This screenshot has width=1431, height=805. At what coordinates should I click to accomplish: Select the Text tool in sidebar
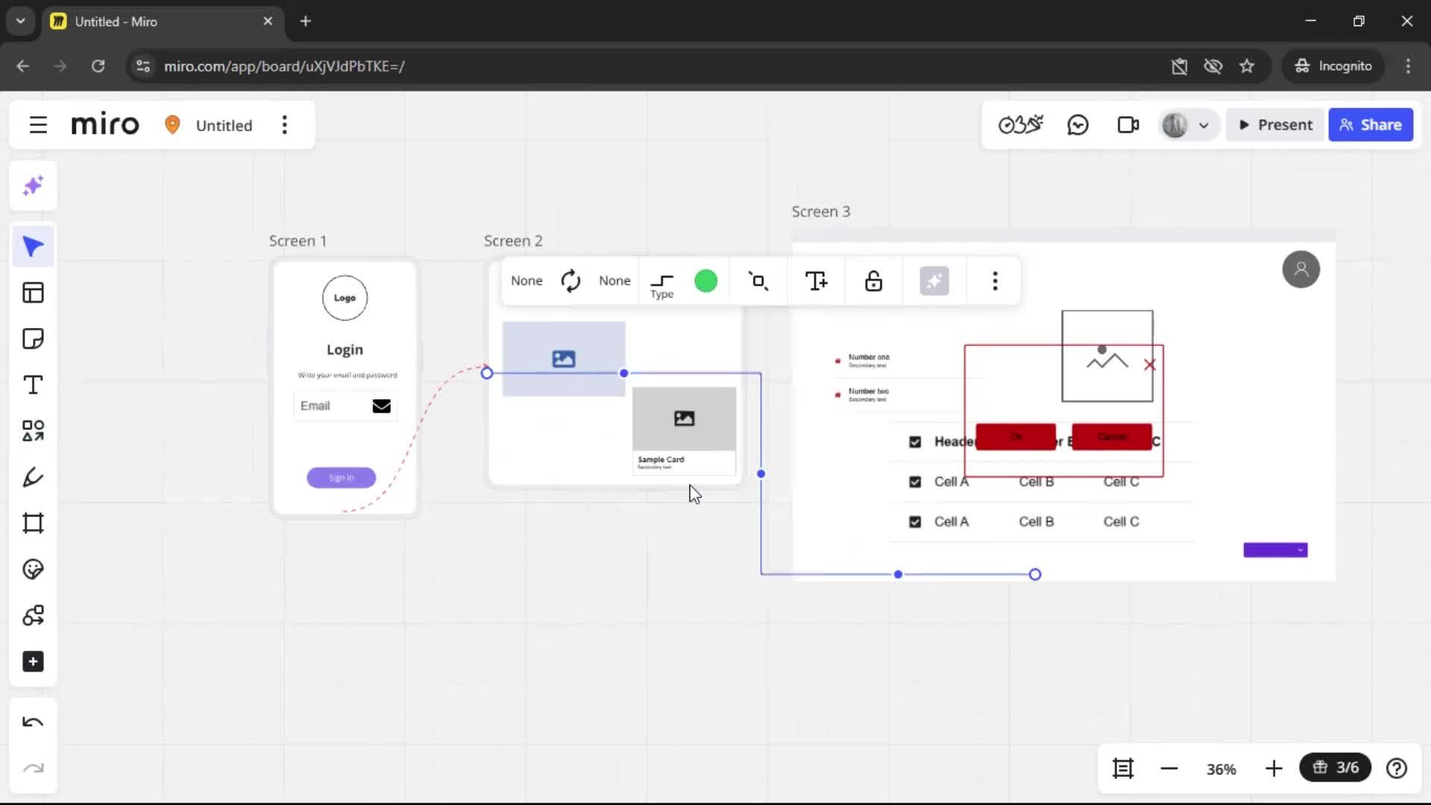[x=33, y=385]
